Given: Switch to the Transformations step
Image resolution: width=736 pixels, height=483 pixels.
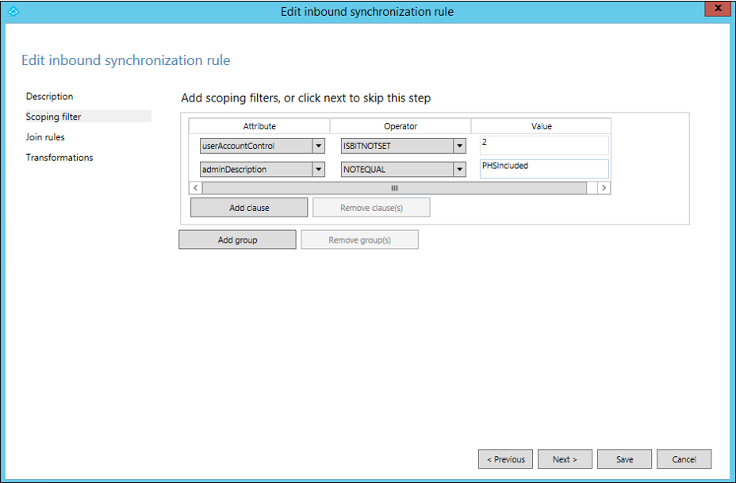Looking at the screenshot, I should coord(59,157).
